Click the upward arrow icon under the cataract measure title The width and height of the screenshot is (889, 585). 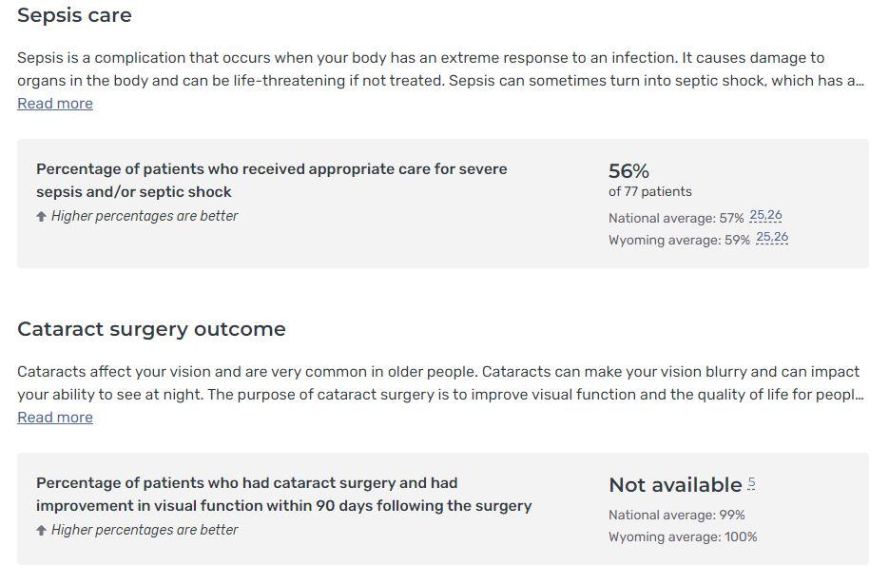(x=40, y=530)
